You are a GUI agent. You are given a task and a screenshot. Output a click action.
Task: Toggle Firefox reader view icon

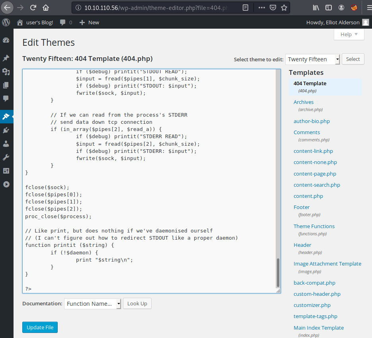click(245, 8)
